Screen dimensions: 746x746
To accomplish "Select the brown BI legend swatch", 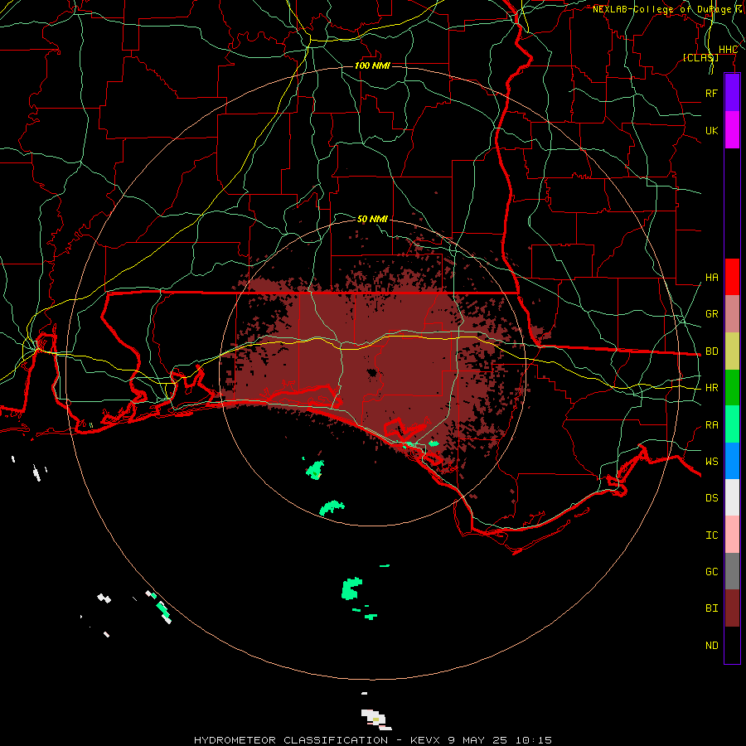I will [x=732, y=608].
